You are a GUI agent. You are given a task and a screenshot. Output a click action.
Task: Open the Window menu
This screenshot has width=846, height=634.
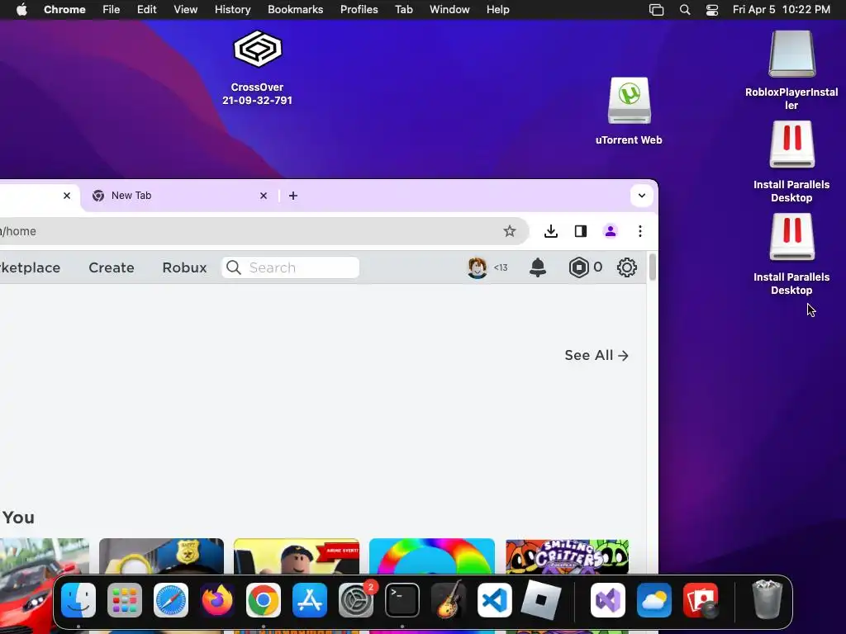449,10
